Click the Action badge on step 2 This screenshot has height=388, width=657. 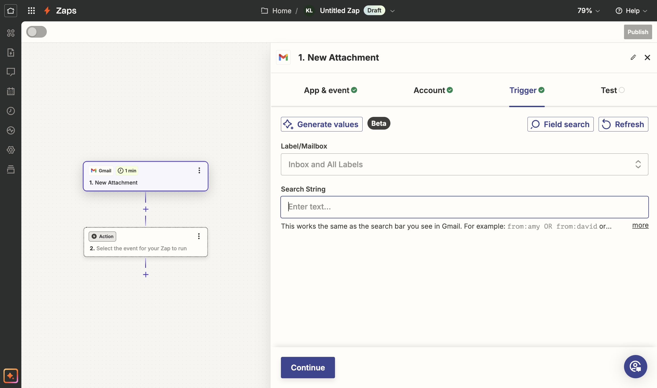tap(102, 236)
